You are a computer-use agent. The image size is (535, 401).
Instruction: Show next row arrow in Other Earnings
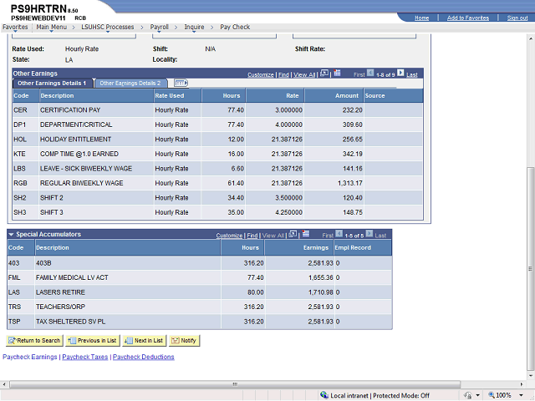[x=400, y=73]
